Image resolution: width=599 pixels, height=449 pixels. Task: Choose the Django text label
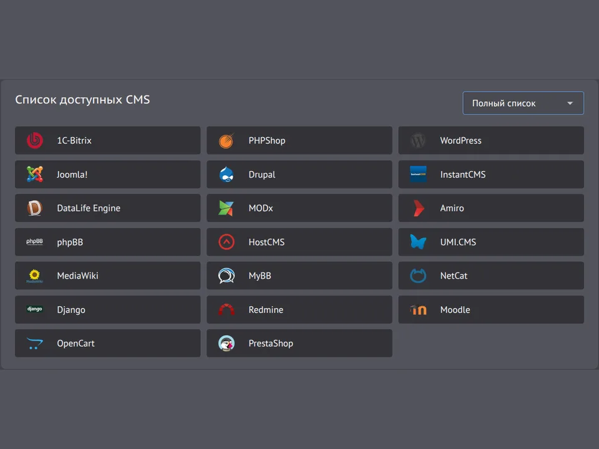point(71,310)
